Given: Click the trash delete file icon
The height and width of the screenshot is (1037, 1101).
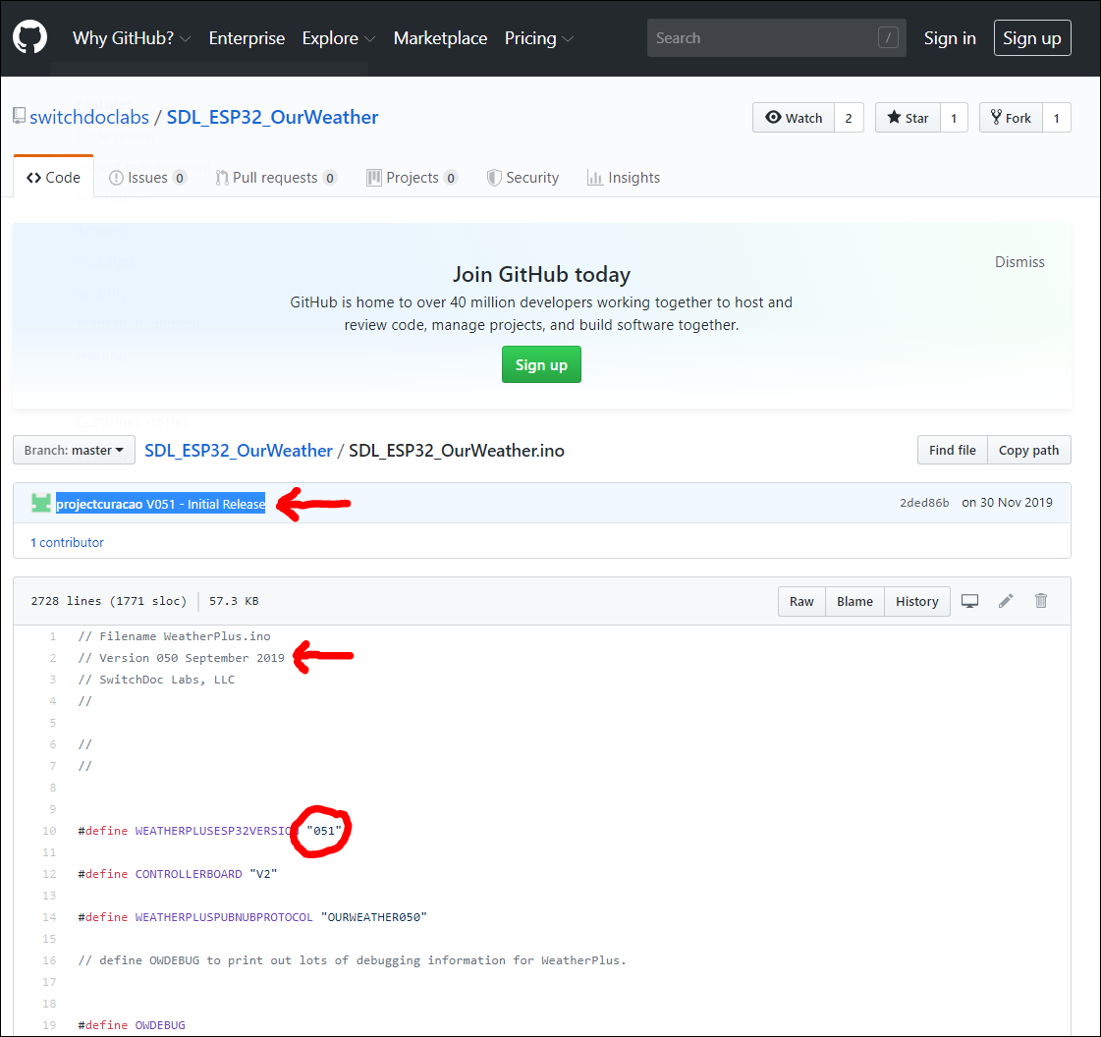Looking at the screenshot, I should (x=1041, y=601).
